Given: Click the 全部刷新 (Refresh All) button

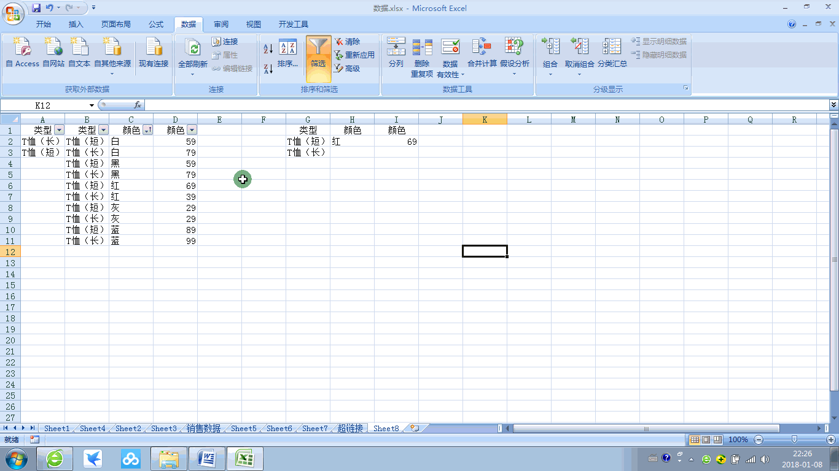Looking at the screenshot, I should click(x=193, y=56).
